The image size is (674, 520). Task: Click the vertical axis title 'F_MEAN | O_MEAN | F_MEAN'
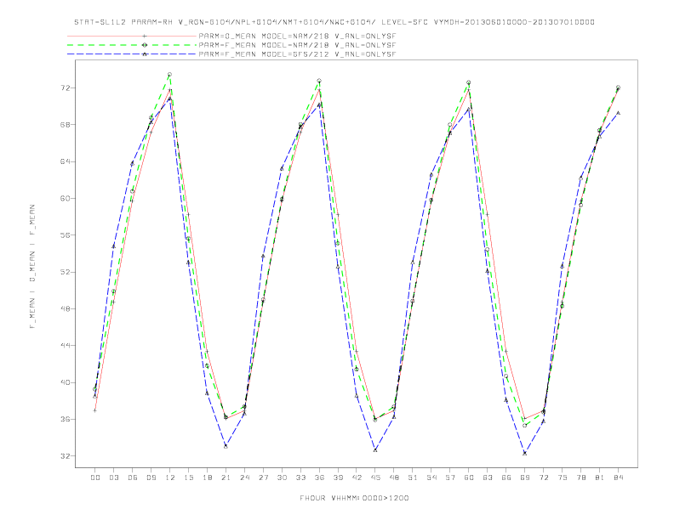pos(32,267)
